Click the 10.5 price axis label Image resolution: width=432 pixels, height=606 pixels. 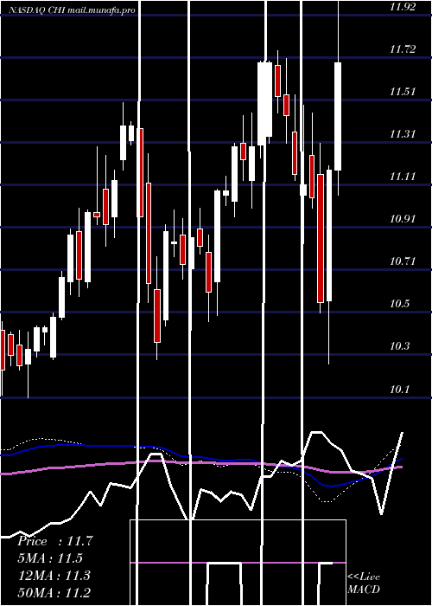coord(399,304)
